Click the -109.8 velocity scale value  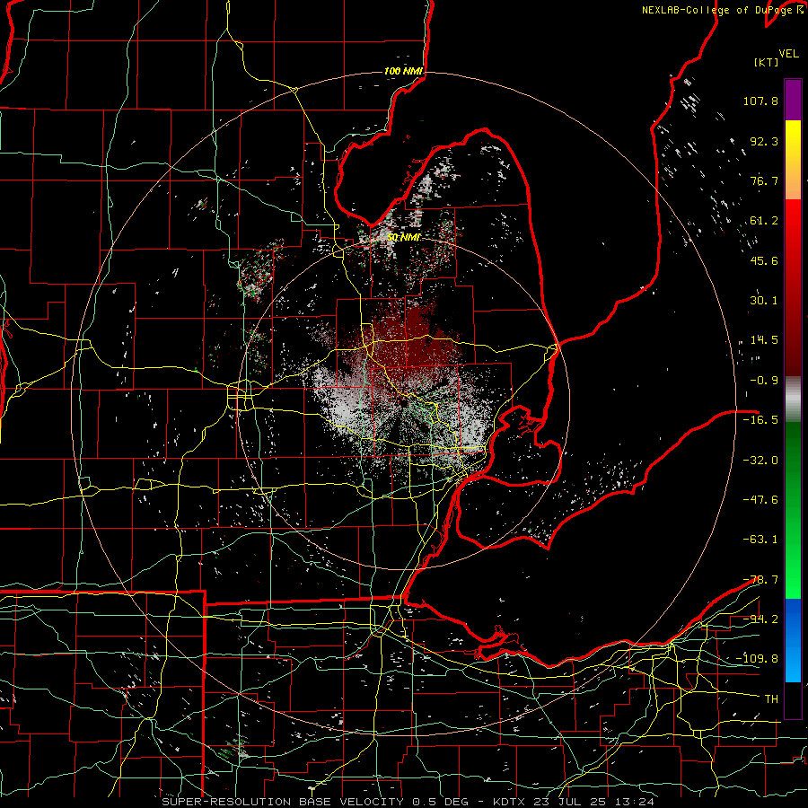(757, 659)
